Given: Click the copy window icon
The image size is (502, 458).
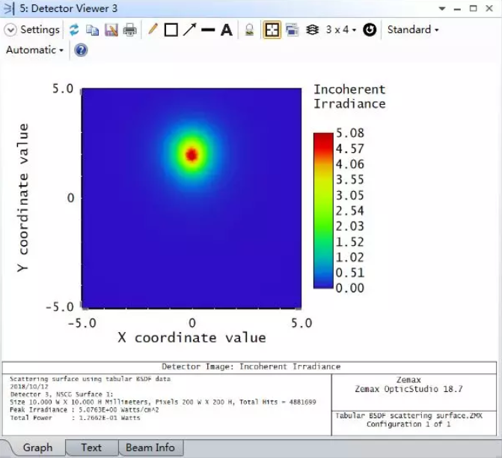Looking at the screenshot, I should (93, 30).
